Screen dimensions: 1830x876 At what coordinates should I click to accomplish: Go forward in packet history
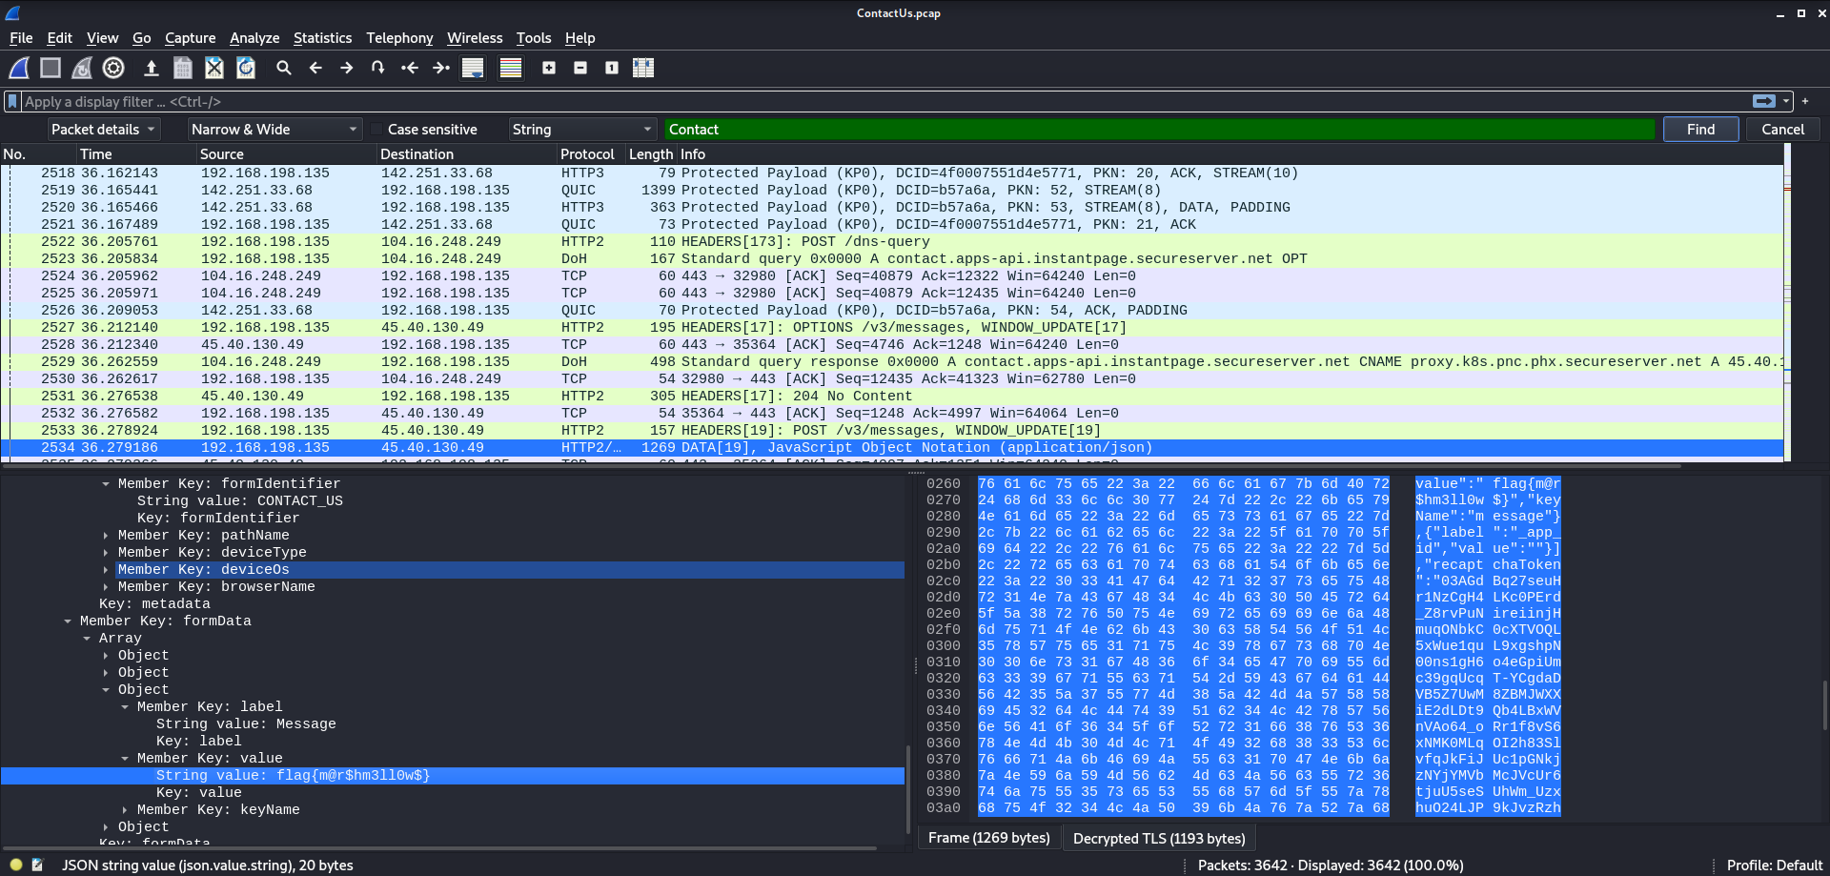click(347, 68)
